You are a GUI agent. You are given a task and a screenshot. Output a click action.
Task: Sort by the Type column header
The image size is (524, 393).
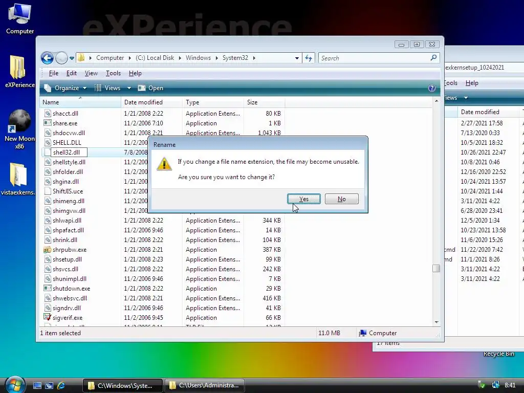click(x=213, y=102)
